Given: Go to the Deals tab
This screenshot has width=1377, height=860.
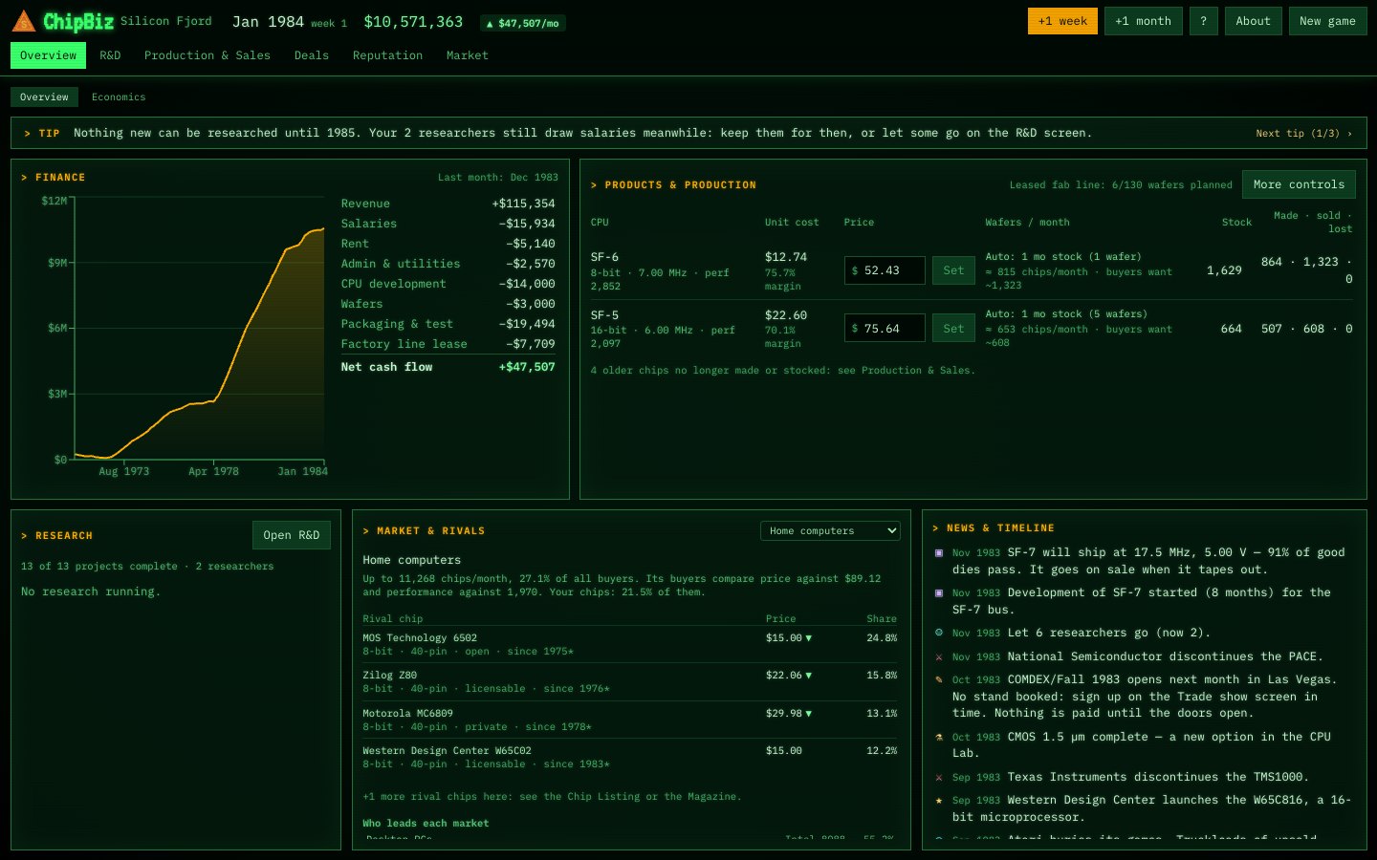Looking at the screenshot, I should [x=312, y=55].
